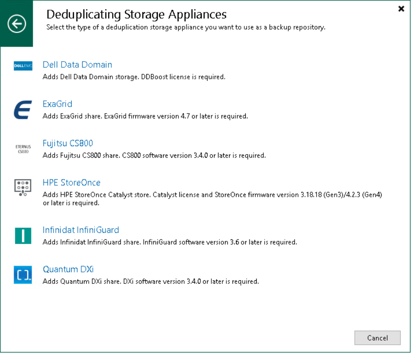
Task: Select the Infinidat InfiniGuard appliance
Action: coord(81,230)
